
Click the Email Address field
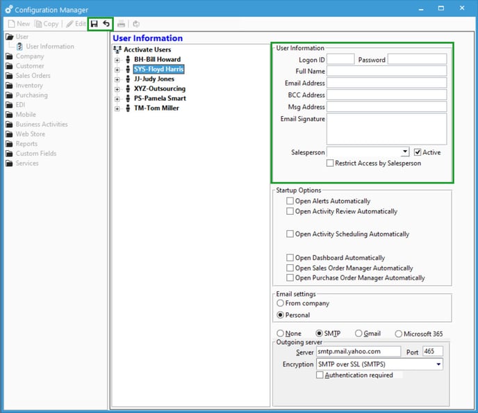pyautogui.click(x=387, y=83)
